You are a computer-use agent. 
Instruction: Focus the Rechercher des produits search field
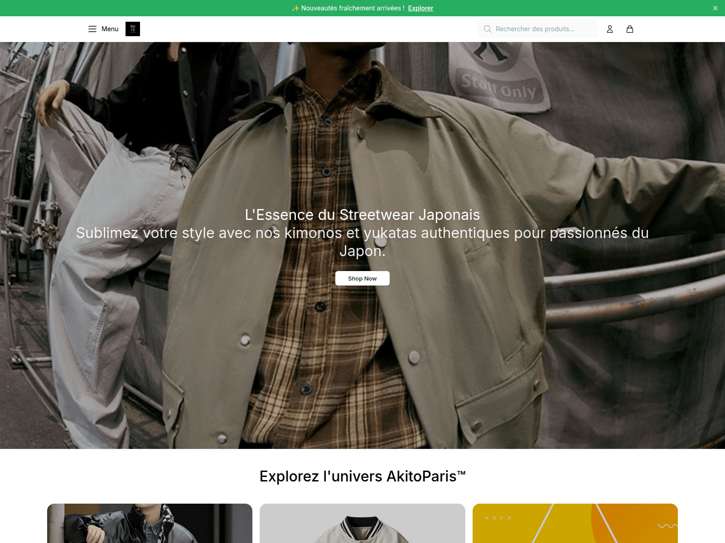pos(538,29)
